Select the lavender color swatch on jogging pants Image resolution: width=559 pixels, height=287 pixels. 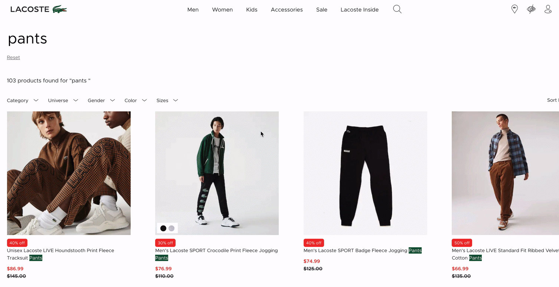tap(171, 228)
